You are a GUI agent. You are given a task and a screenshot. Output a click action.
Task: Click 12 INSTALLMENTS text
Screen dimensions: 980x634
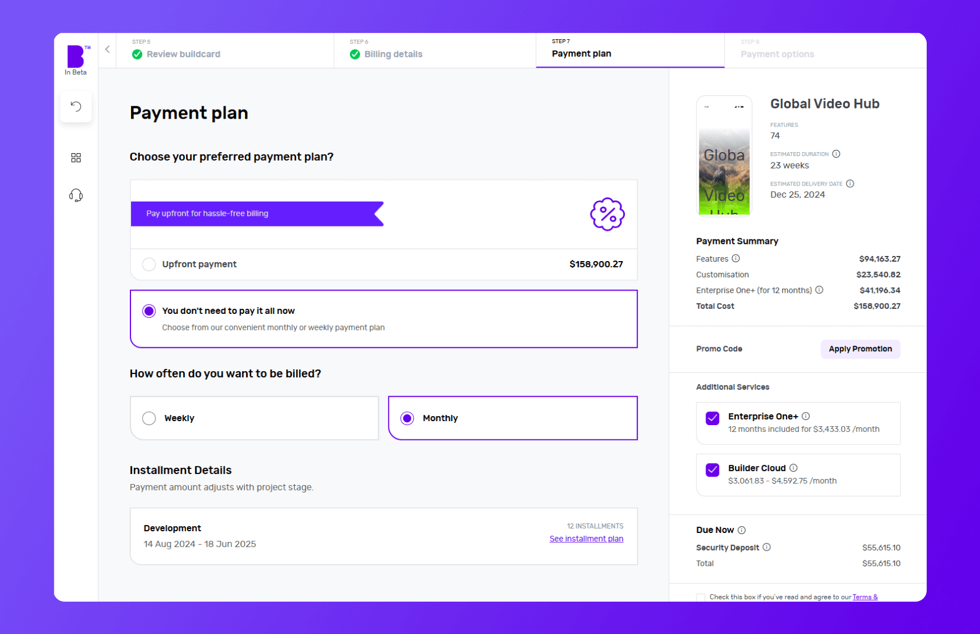point(595,526)
